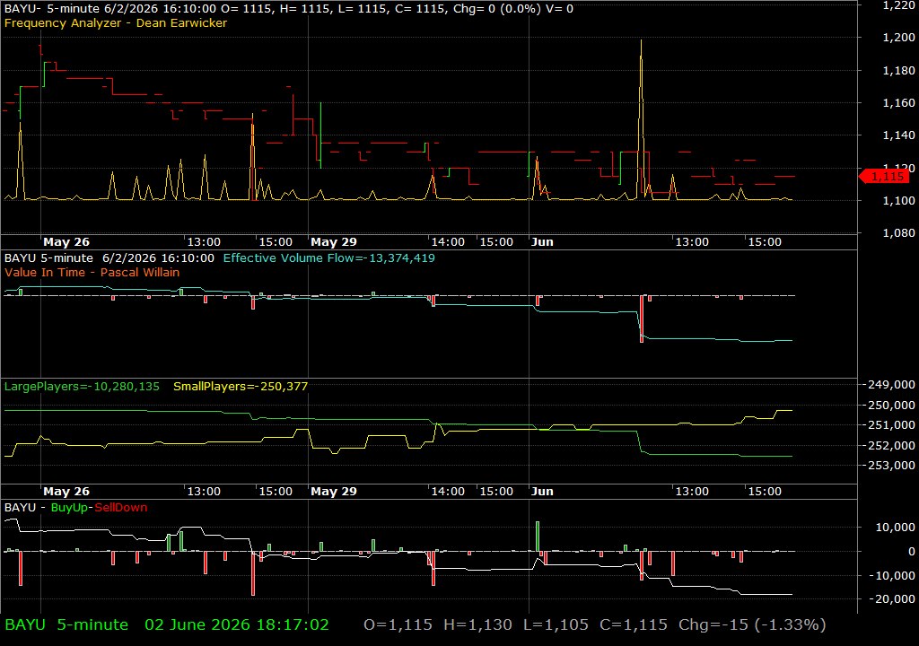This screenshot has width=919, height=646.
Task: Click the -249,000 players axis label
Action: point(891,385)
